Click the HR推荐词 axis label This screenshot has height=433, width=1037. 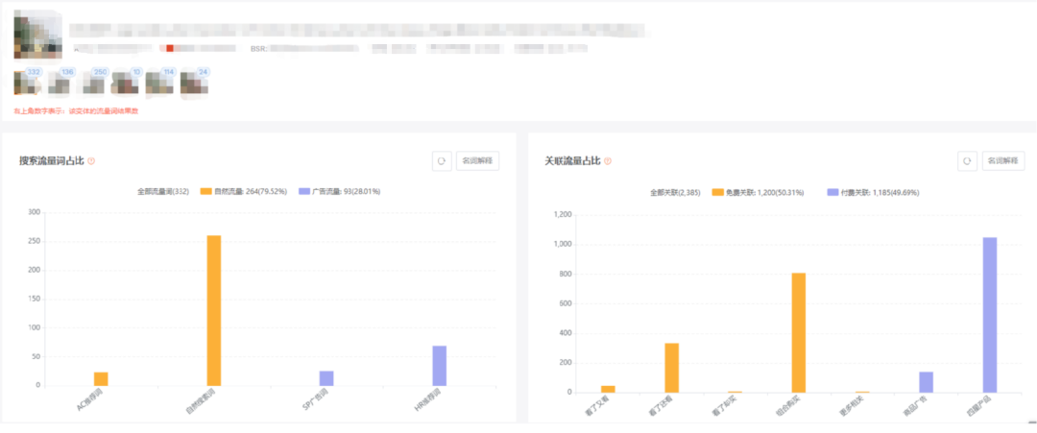[428, 400]
